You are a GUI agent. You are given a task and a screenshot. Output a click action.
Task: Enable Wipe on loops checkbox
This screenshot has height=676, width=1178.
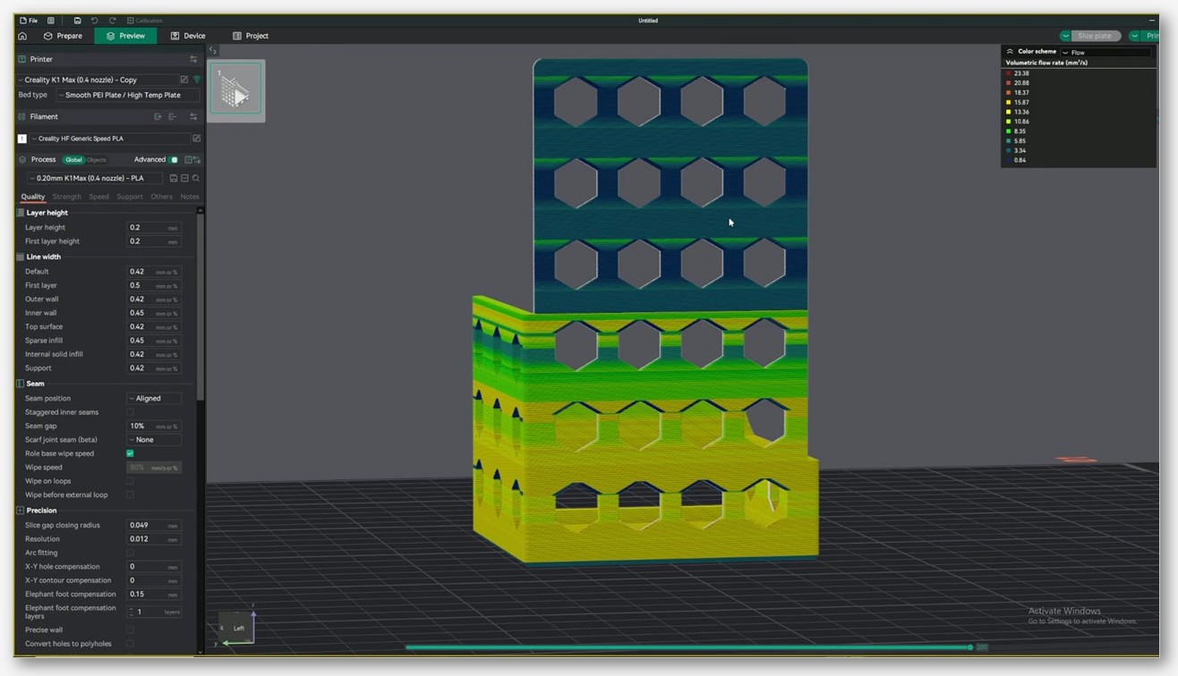pyautogui.click(x=130, y=481)
